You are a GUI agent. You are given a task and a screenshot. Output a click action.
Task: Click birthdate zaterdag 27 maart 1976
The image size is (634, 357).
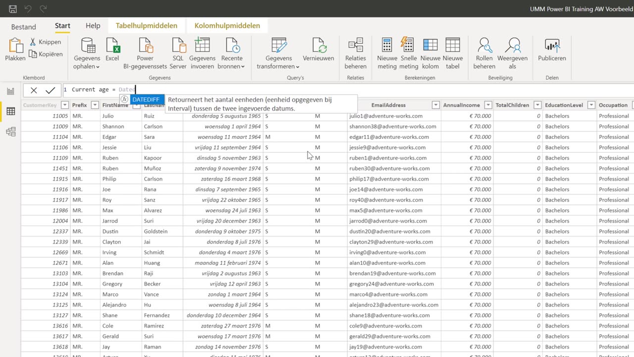[x=230, y=326]
